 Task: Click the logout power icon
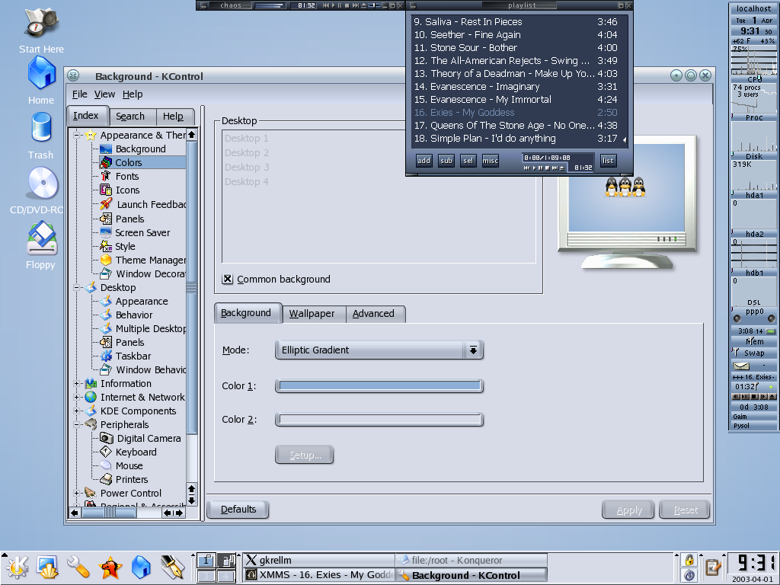(x=689, y=575)
